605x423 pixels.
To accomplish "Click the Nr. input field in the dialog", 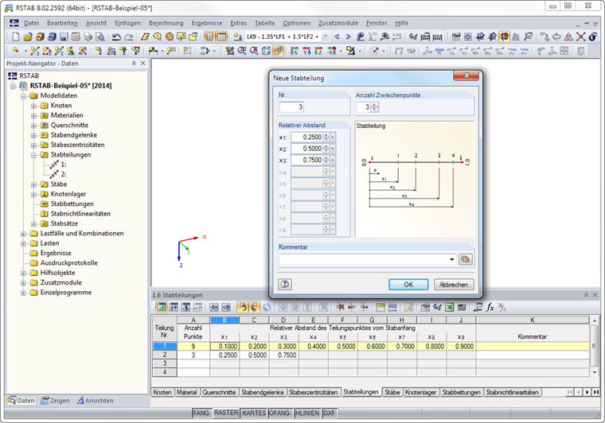I will 291,107.
